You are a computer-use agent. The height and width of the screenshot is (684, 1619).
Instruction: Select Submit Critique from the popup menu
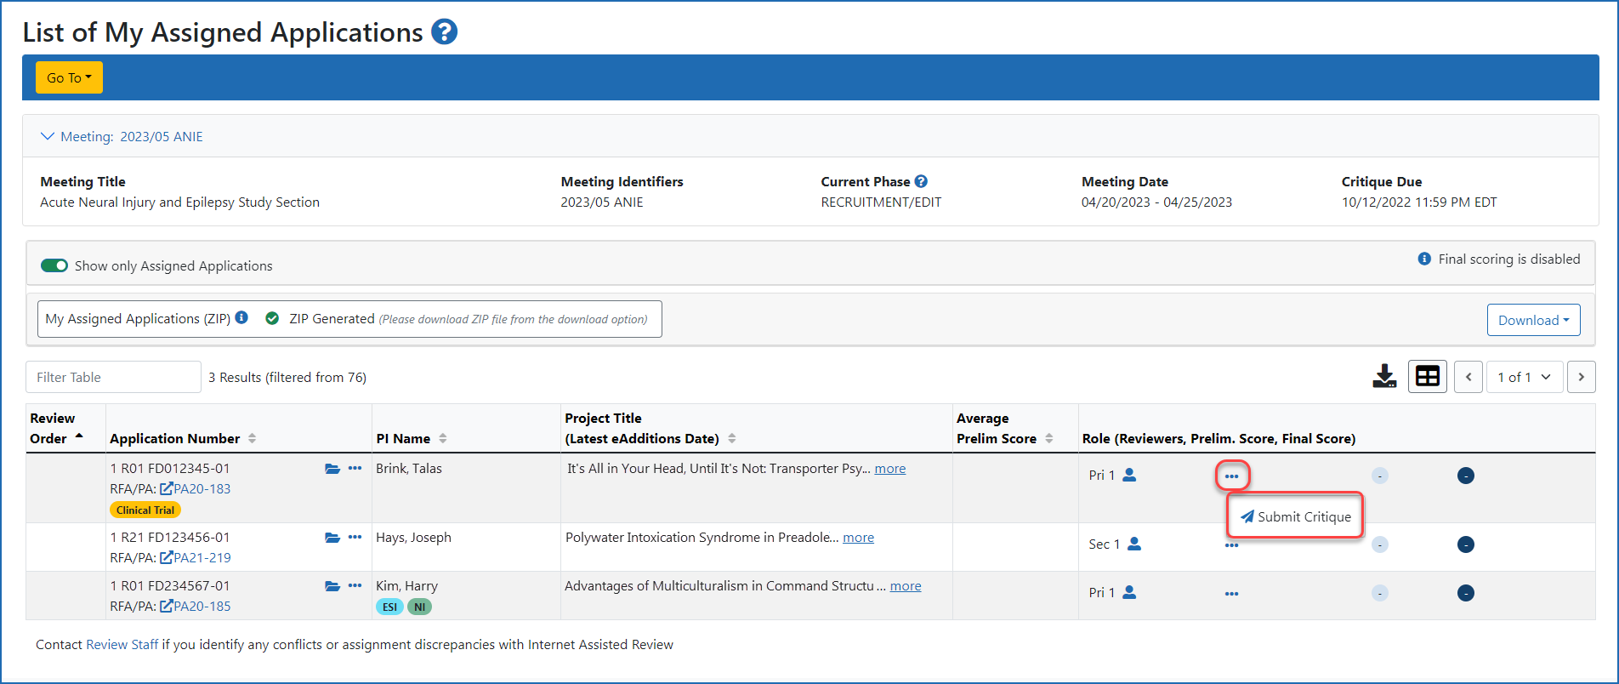[1295, 516]
